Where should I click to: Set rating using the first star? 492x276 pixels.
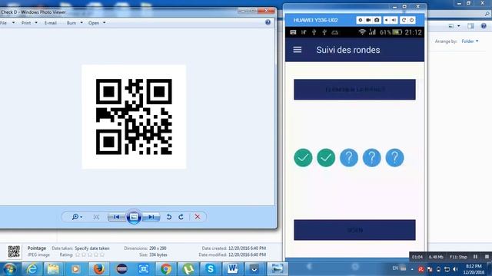(78, 255)
